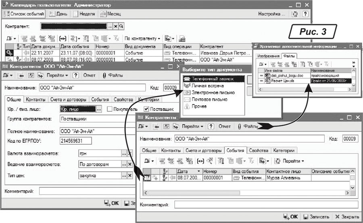Click the magnifier search icon in Контрагент field
This screenshot has height=223, width=363.
tap(121, 26)
